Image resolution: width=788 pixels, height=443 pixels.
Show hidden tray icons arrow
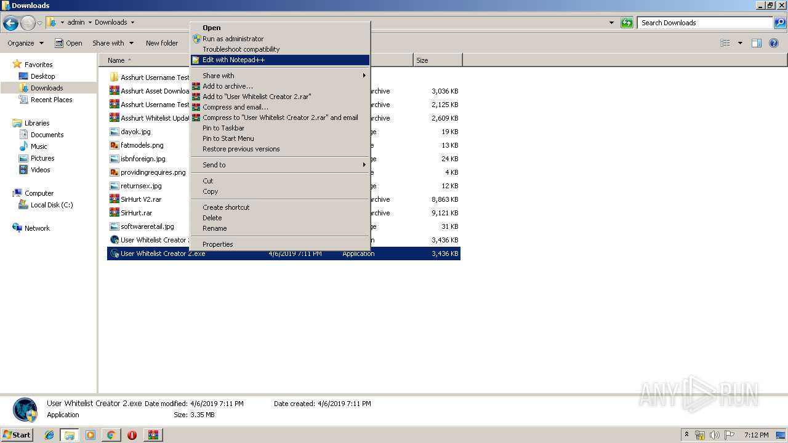pyautogui.click(x=687, y=435)
